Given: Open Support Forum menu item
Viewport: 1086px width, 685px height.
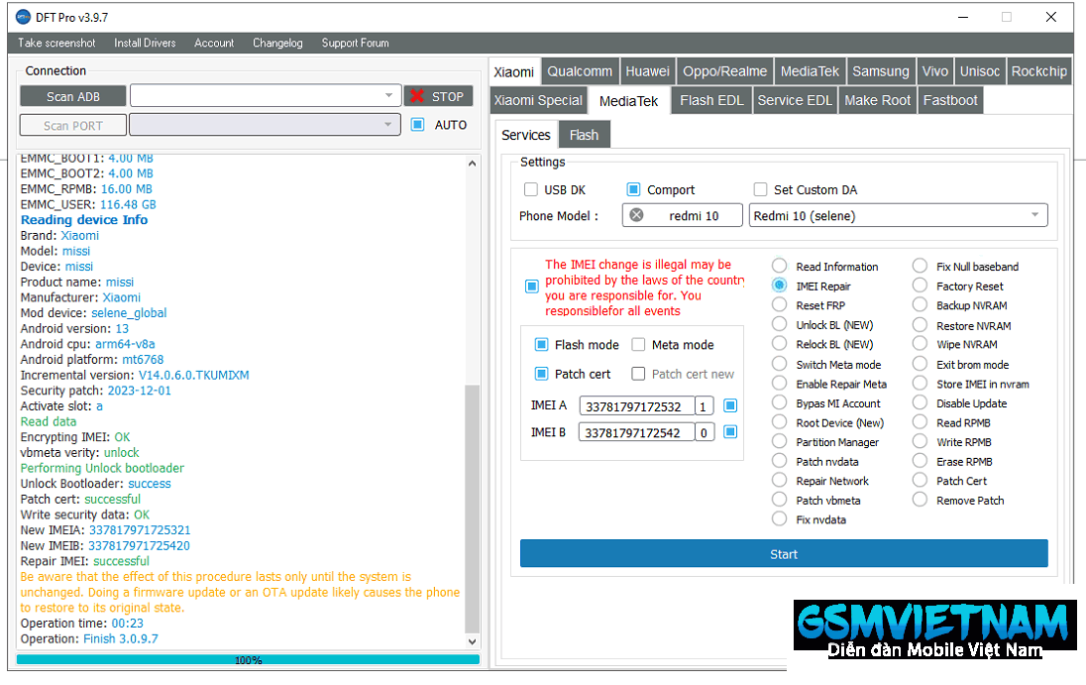Looking at the screenshot, I should 356,43.
